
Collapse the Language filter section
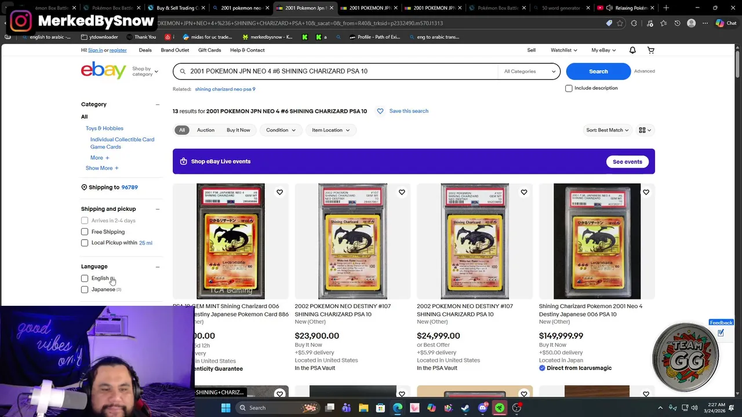tap(158, 267)
